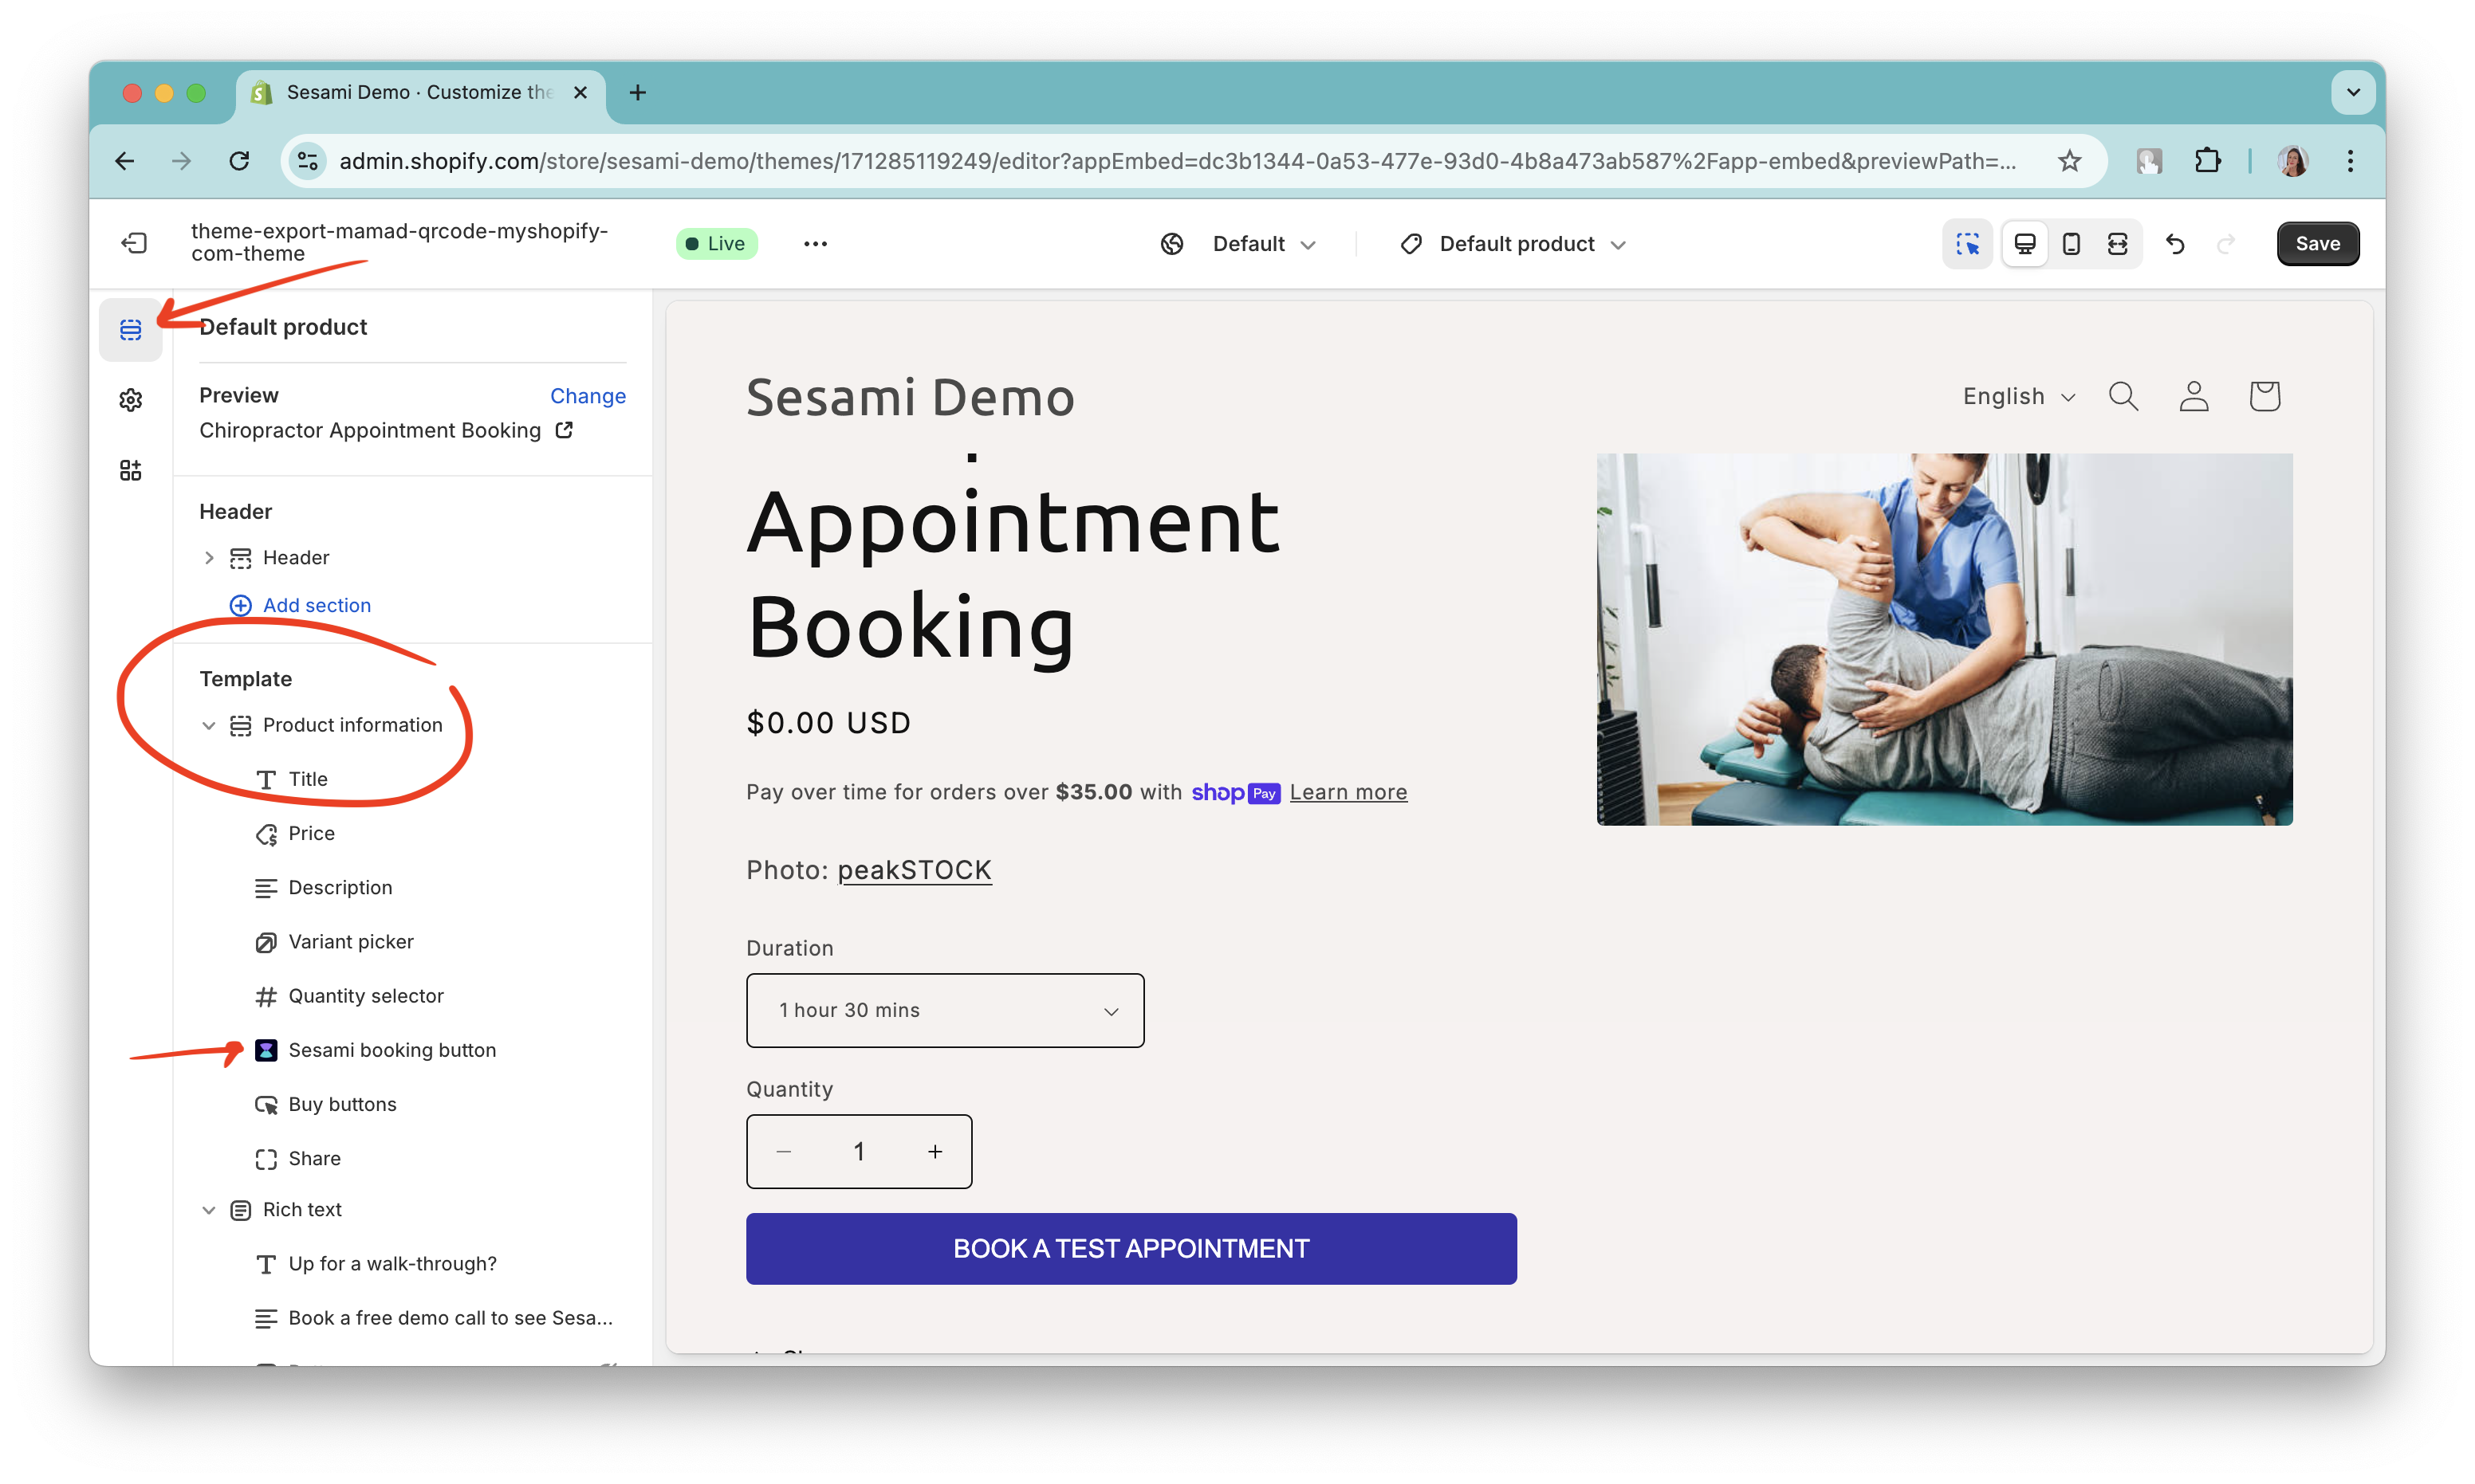Open Theme settings gear icon
The image size is (2475, 1484).
[130, 400]
